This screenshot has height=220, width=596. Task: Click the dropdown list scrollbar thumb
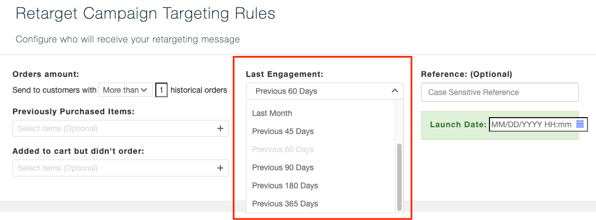(x=399, y=177)
